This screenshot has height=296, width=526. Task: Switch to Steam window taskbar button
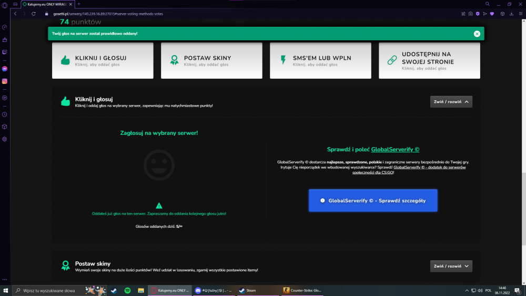tap(258, 291)
